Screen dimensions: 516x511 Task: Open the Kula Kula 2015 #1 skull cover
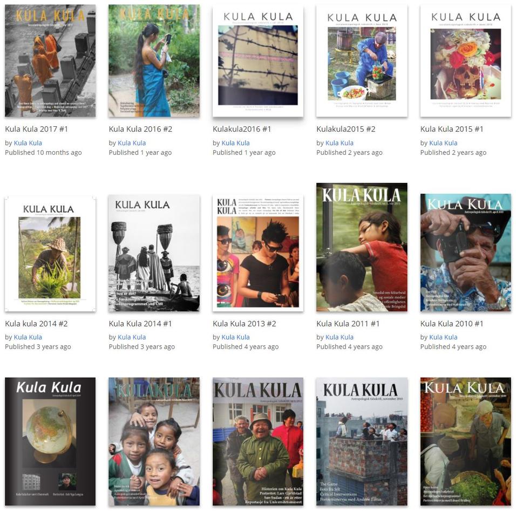(x=466, y=60)
